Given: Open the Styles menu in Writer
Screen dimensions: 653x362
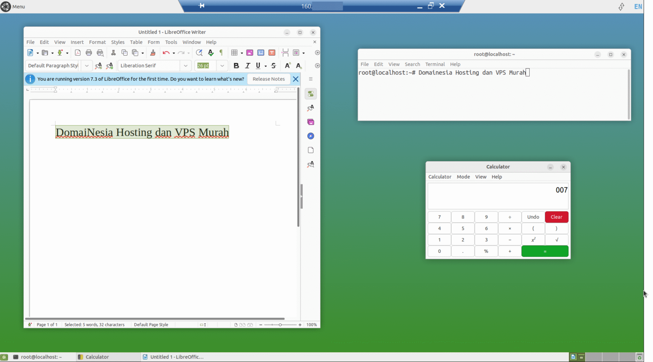Looking at the screenshot, I should (x=118, y=42).
